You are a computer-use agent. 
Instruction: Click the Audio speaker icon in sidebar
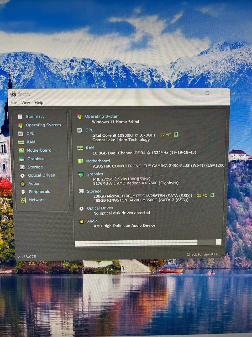23,184
